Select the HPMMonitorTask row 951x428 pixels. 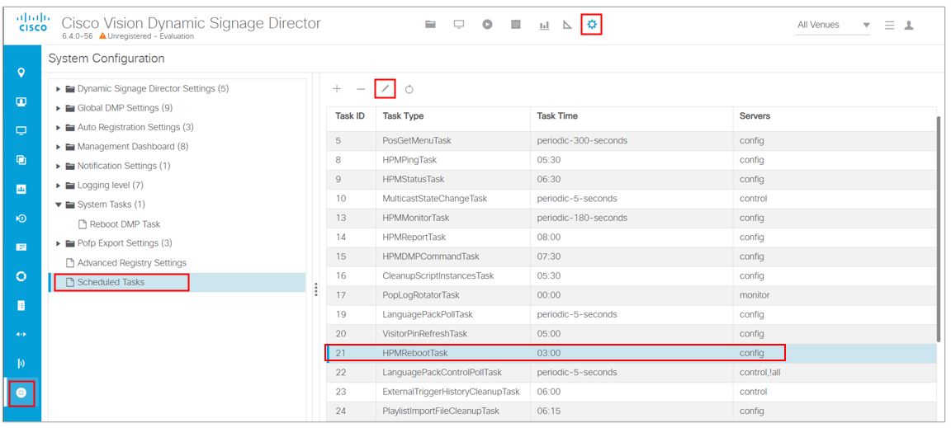(631, 218)
